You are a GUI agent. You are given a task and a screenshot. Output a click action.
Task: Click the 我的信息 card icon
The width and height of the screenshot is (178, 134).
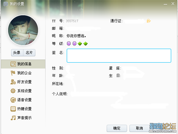coord(13,64)
